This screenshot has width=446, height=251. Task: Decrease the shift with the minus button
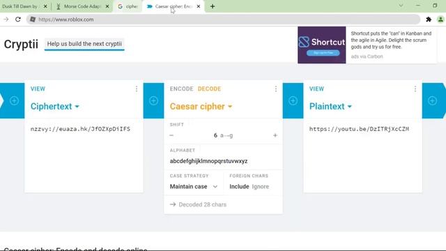point(171,135)
